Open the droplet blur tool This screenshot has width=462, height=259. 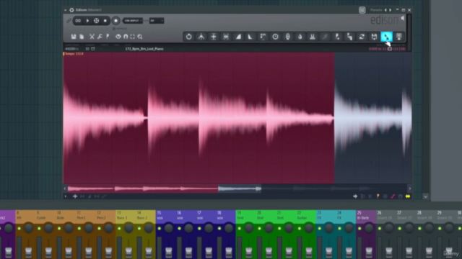point(300,37)
